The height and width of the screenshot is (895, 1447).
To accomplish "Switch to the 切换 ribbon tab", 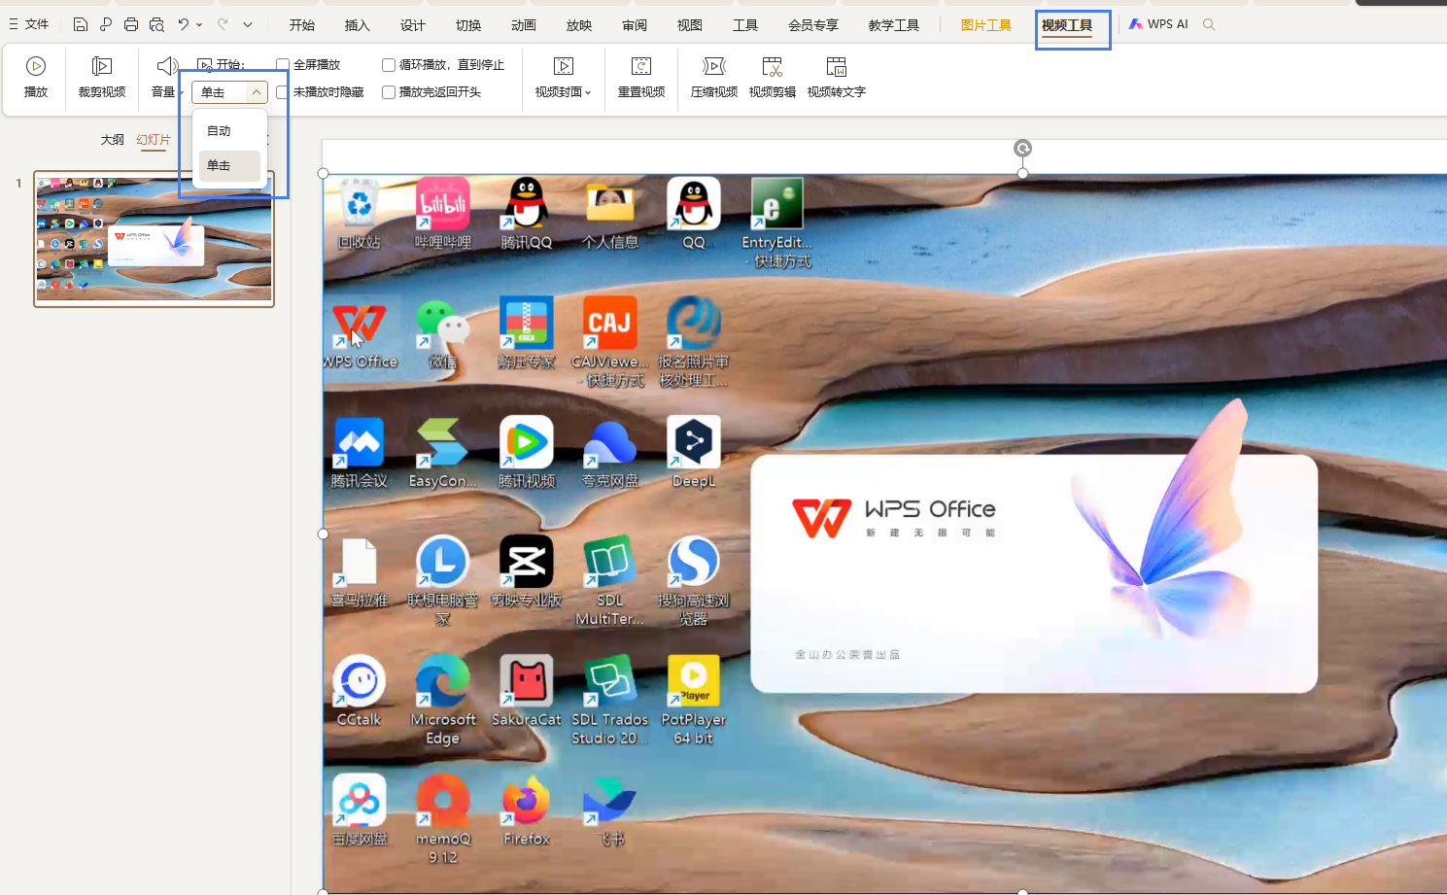I will coord(468,25).
